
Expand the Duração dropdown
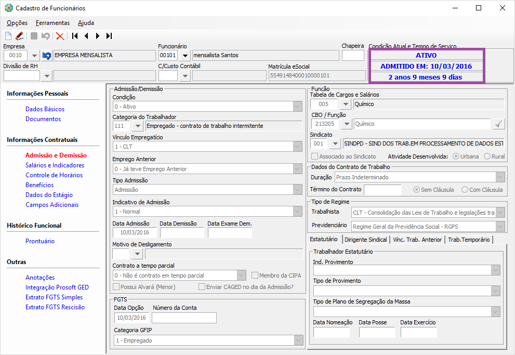tap(500, 177)
